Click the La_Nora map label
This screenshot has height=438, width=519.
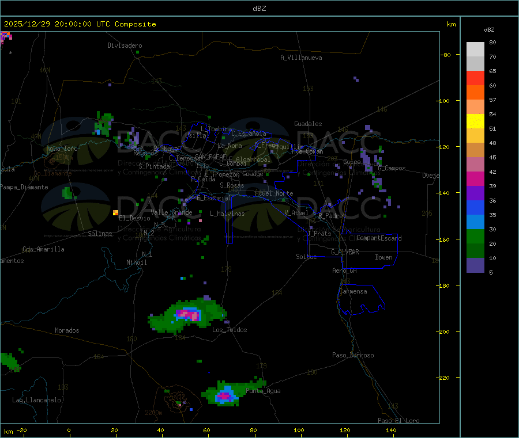[230, 146]
